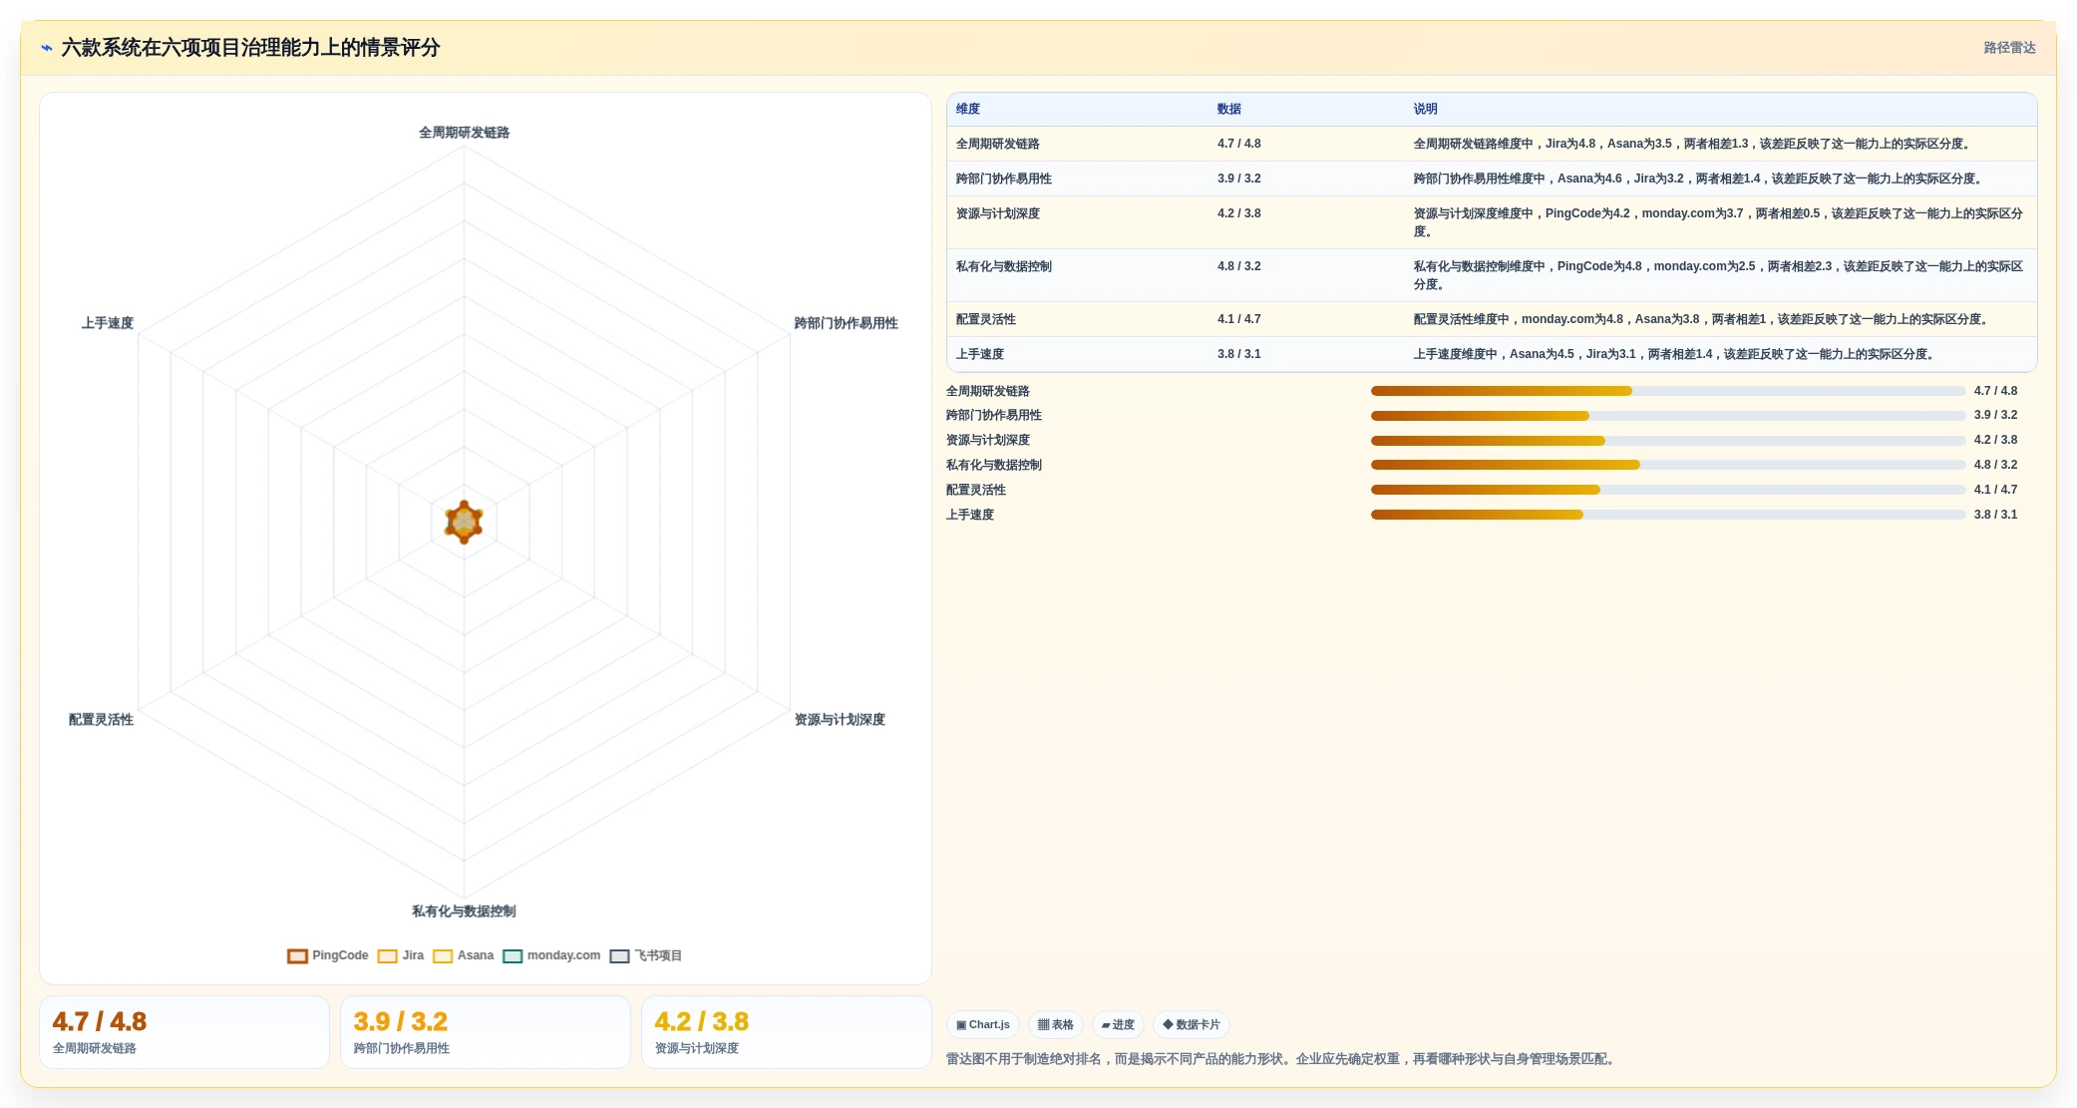The height and width of the screenshot is (1108, 2077).
Task: Click the table's 私有化与数据控制 dimension cell
Action: click(x=1004, y=266)
